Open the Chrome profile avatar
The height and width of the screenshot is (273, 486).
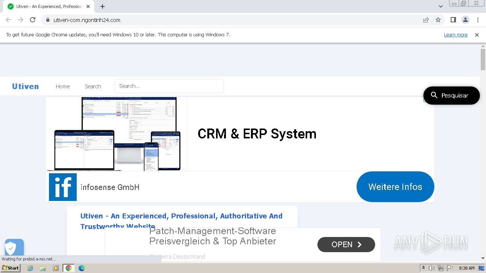coord(465,20)
